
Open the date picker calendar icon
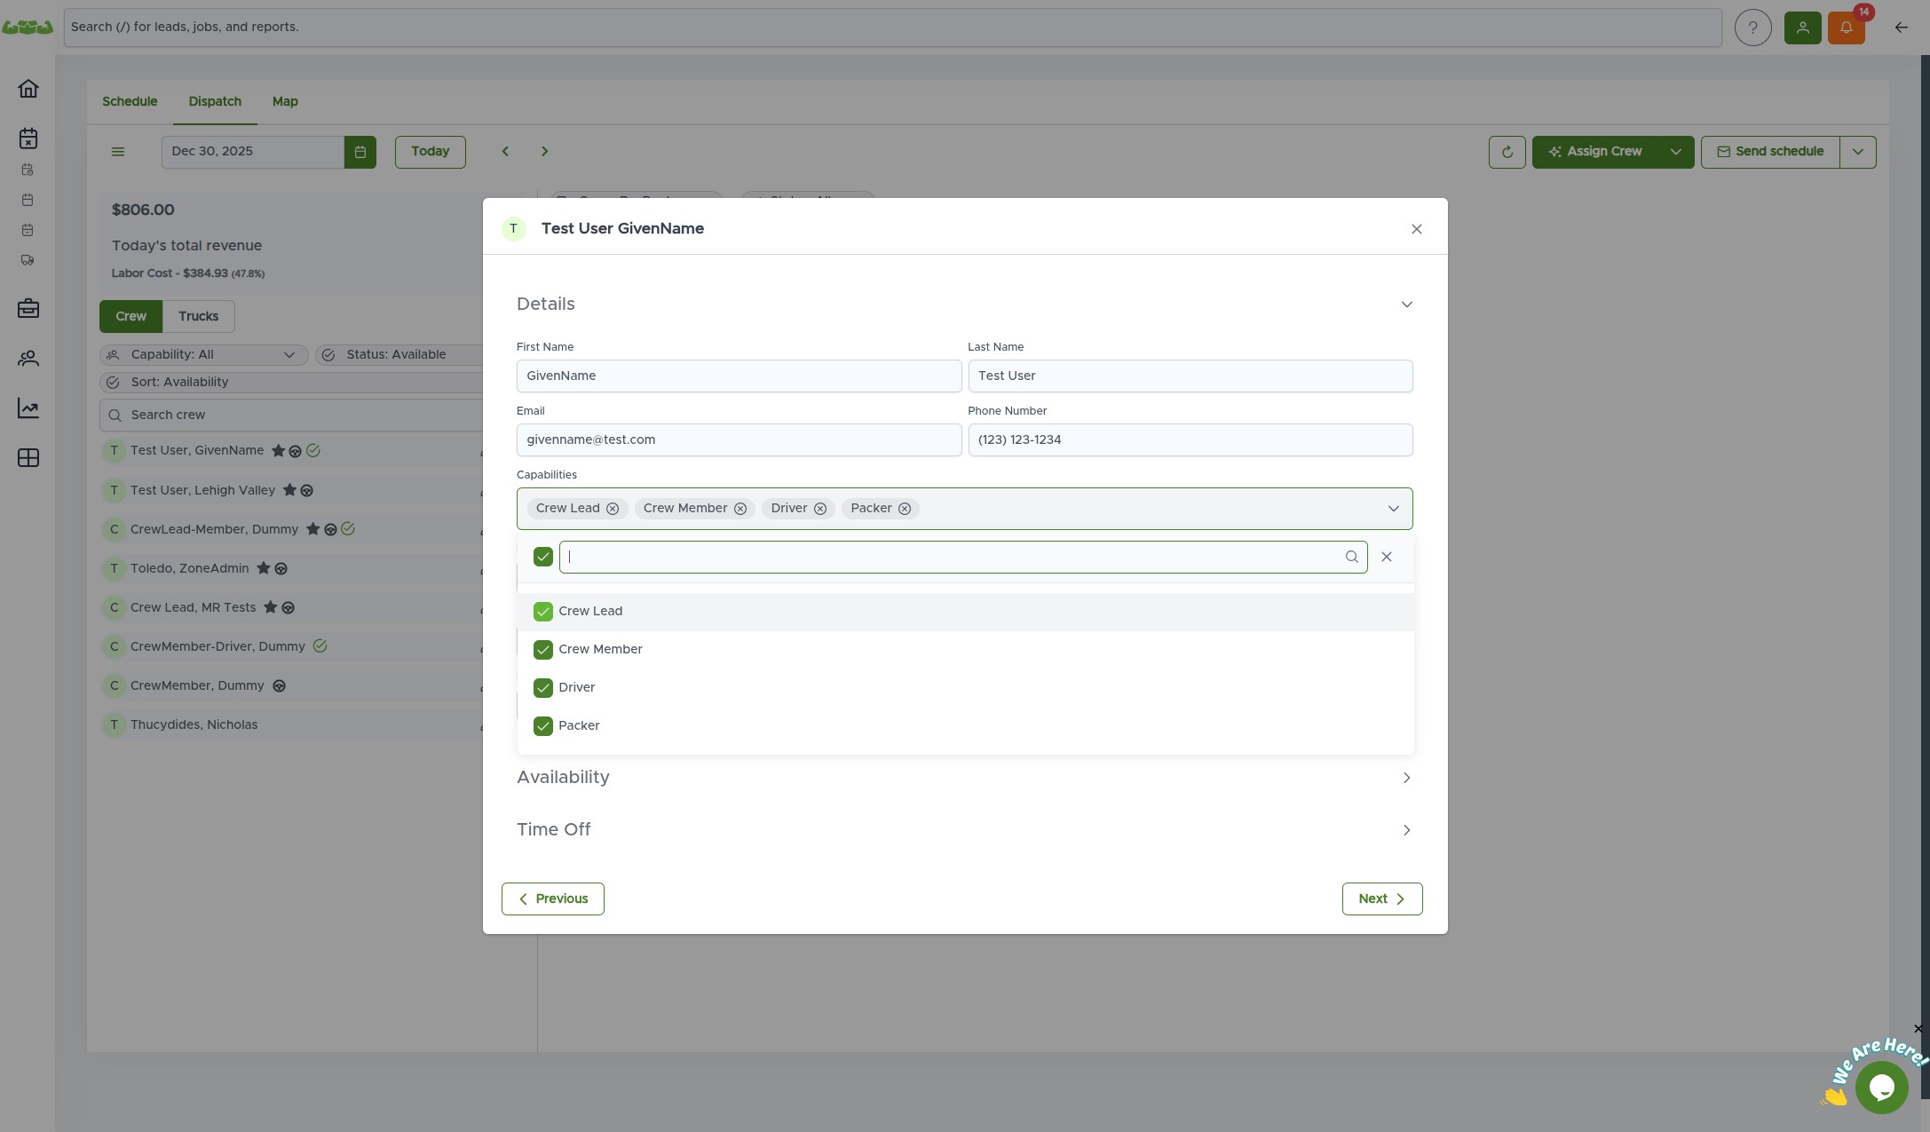[360, 152]
